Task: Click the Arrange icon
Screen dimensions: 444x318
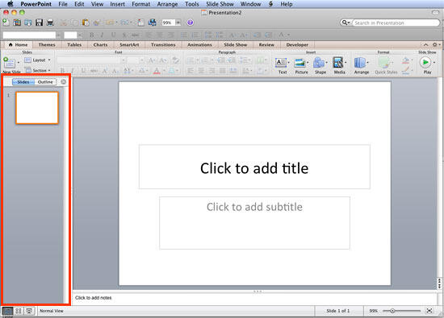Action: 359,63
